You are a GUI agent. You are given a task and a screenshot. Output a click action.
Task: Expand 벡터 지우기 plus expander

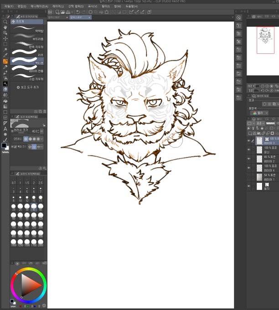pyautogui.click(x=12, y=147)
